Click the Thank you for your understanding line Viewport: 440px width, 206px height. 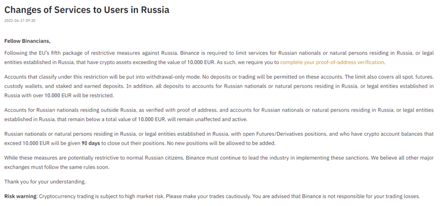point(45,182)
